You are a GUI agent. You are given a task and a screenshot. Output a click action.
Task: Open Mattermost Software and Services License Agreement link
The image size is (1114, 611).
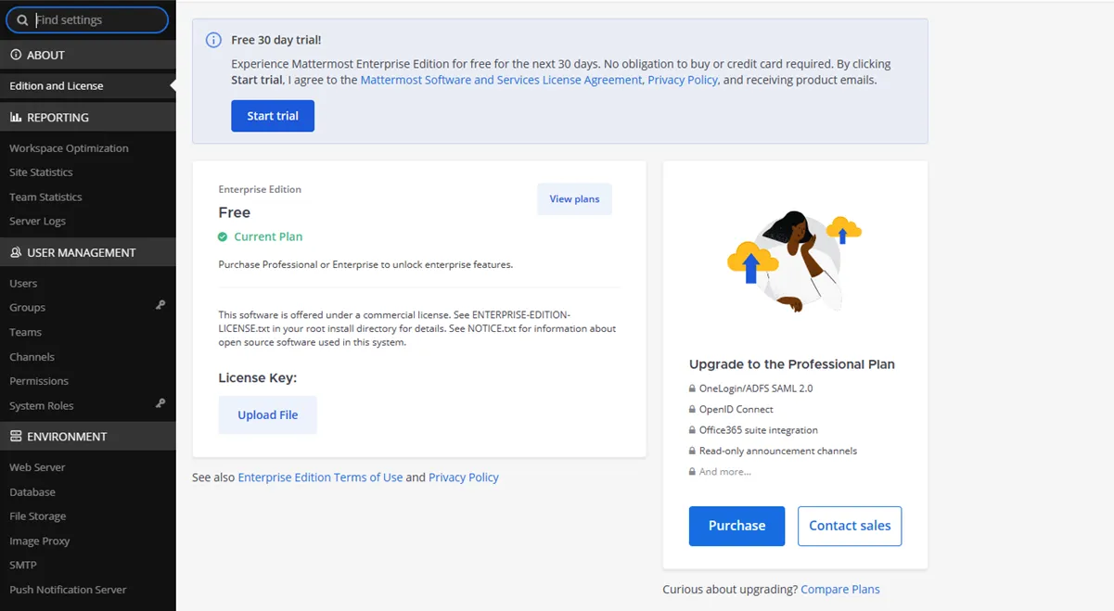coord(501,80)
